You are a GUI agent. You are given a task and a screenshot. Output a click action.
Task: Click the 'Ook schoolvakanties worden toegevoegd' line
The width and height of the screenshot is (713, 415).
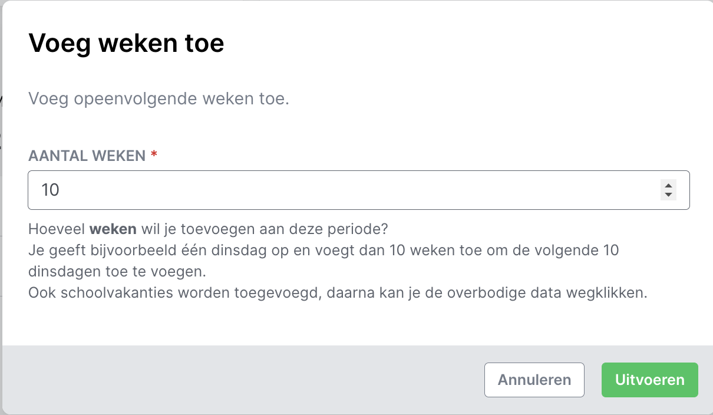(x=338, y=293)
